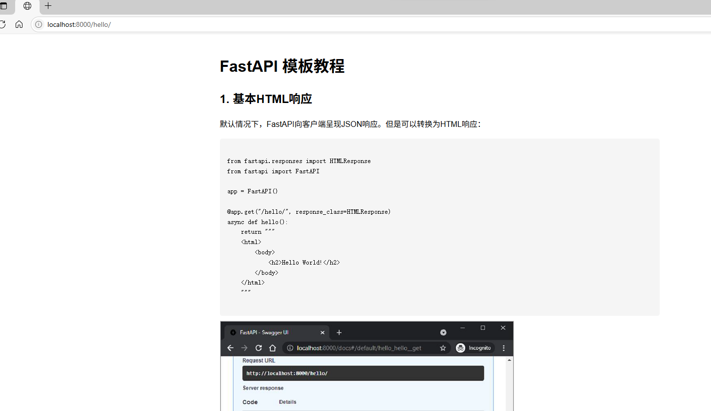Minimize the Swagger UI window in screenshot
The image size is (711, 411).
coord(462,328)
